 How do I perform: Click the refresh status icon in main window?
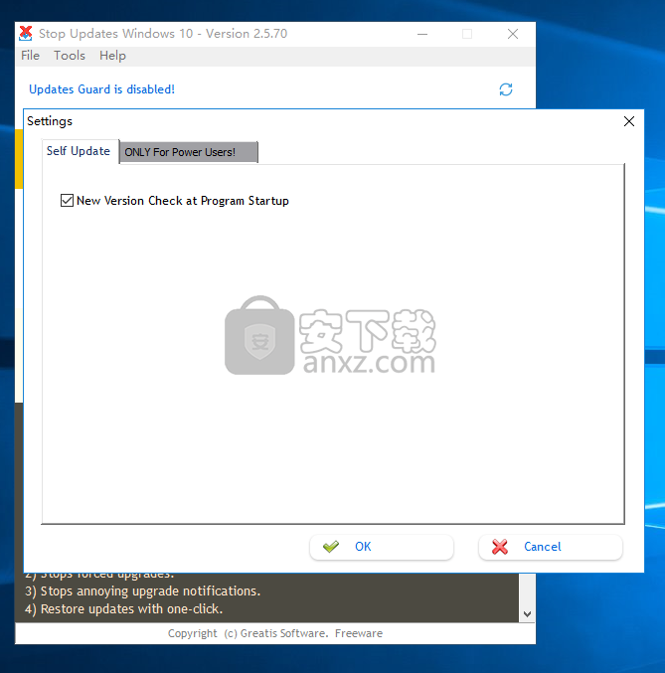click(506, 89)
